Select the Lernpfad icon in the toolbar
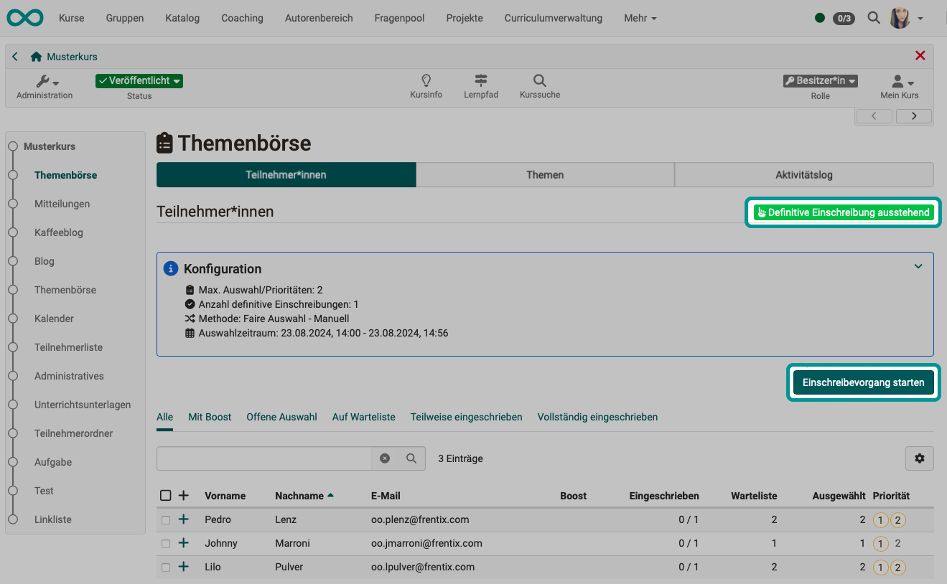947x584 pixels. (x=481, y=81)
